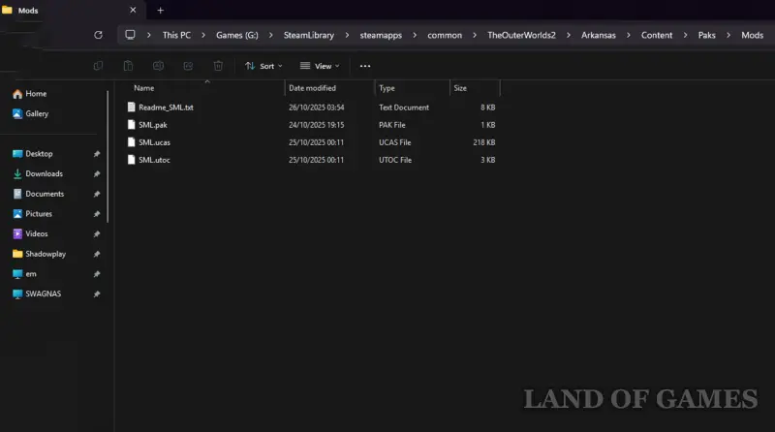The image size is (775, 432).
Task: Open the Sort dropdown
Action: (263, 66)
